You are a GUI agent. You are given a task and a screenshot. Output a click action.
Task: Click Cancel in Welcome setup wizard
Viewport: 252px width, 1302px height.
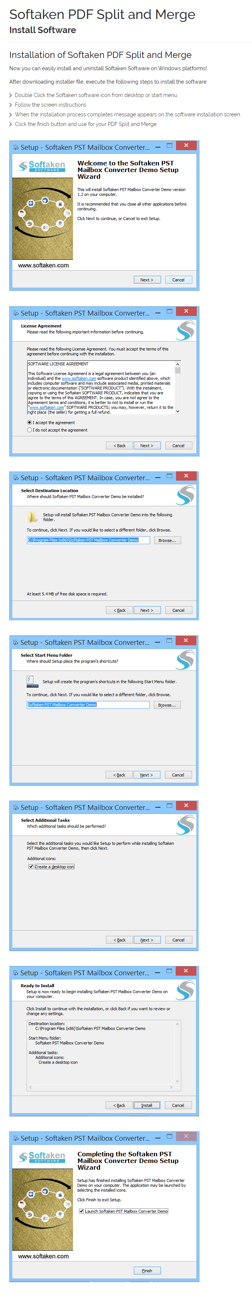tap(178, 280)
